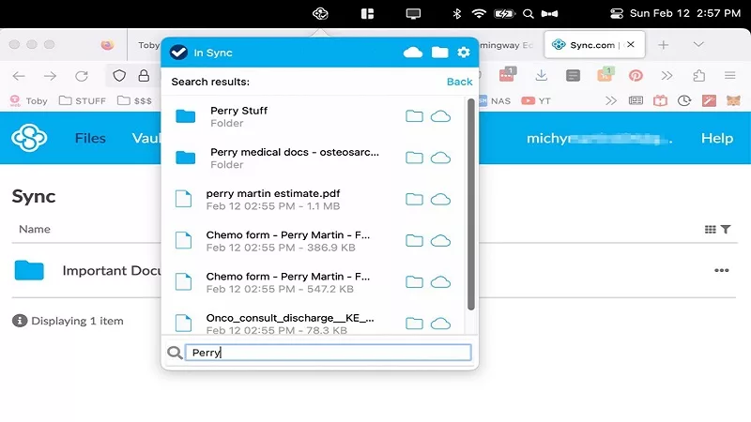Open $$$ bookmarks folder
Viewport: 751px width, 422px height.
[134, 100]
